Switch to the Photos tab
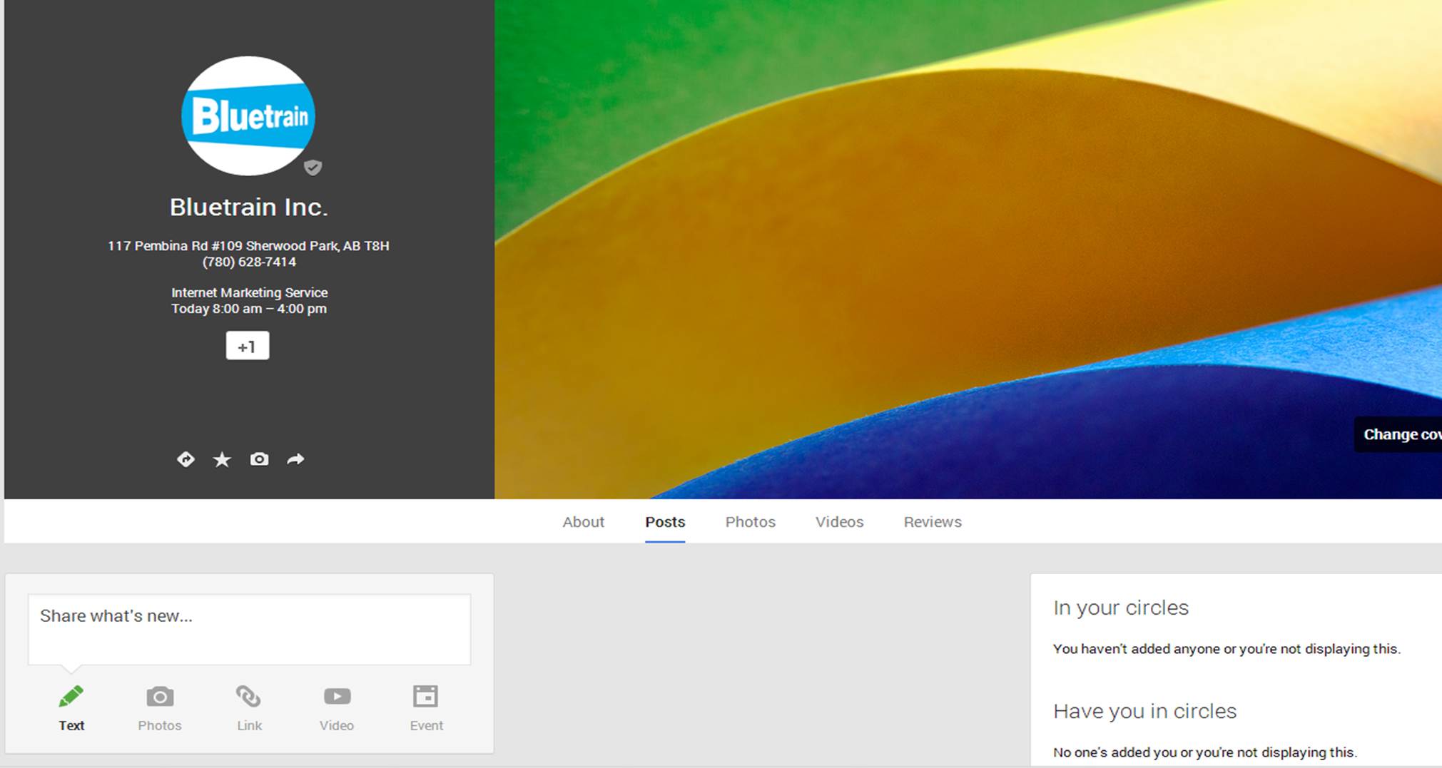The height and width of the screenshot is (768, 1442). tap(750, 522)
